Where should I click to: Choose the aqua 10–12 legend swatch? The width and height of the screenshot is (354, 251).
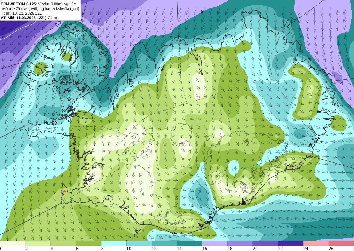coord(139,244)
